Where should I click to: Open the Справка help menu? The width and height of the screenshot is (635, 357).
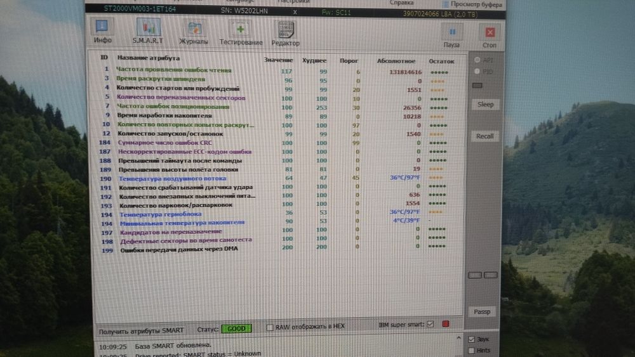[401, 3]
